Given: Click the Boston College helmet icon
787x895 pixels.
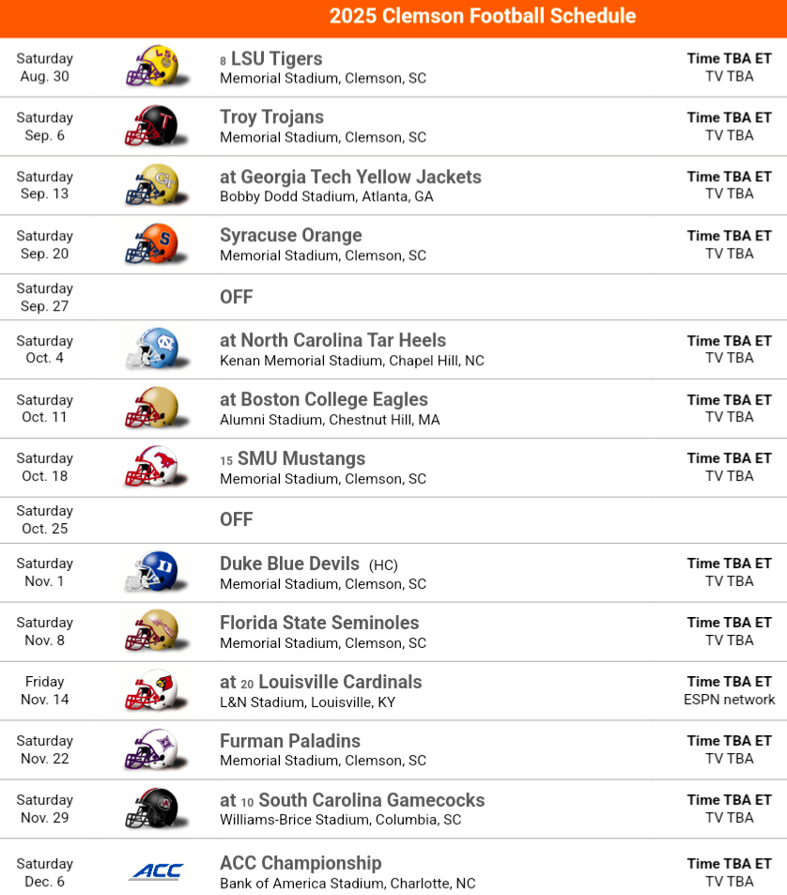Looking at the screenshot, I should 152,409.
